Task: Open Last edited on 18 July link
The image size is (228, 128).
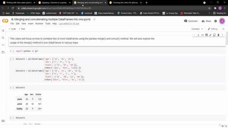Action: [x=69, y=23]
